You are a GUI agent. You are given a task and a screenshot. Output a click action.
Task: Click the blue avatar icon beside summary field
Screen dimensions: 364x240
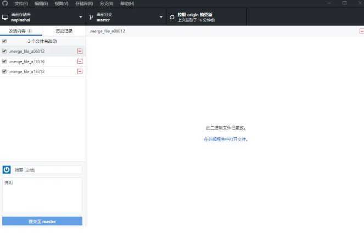point(7,170)
